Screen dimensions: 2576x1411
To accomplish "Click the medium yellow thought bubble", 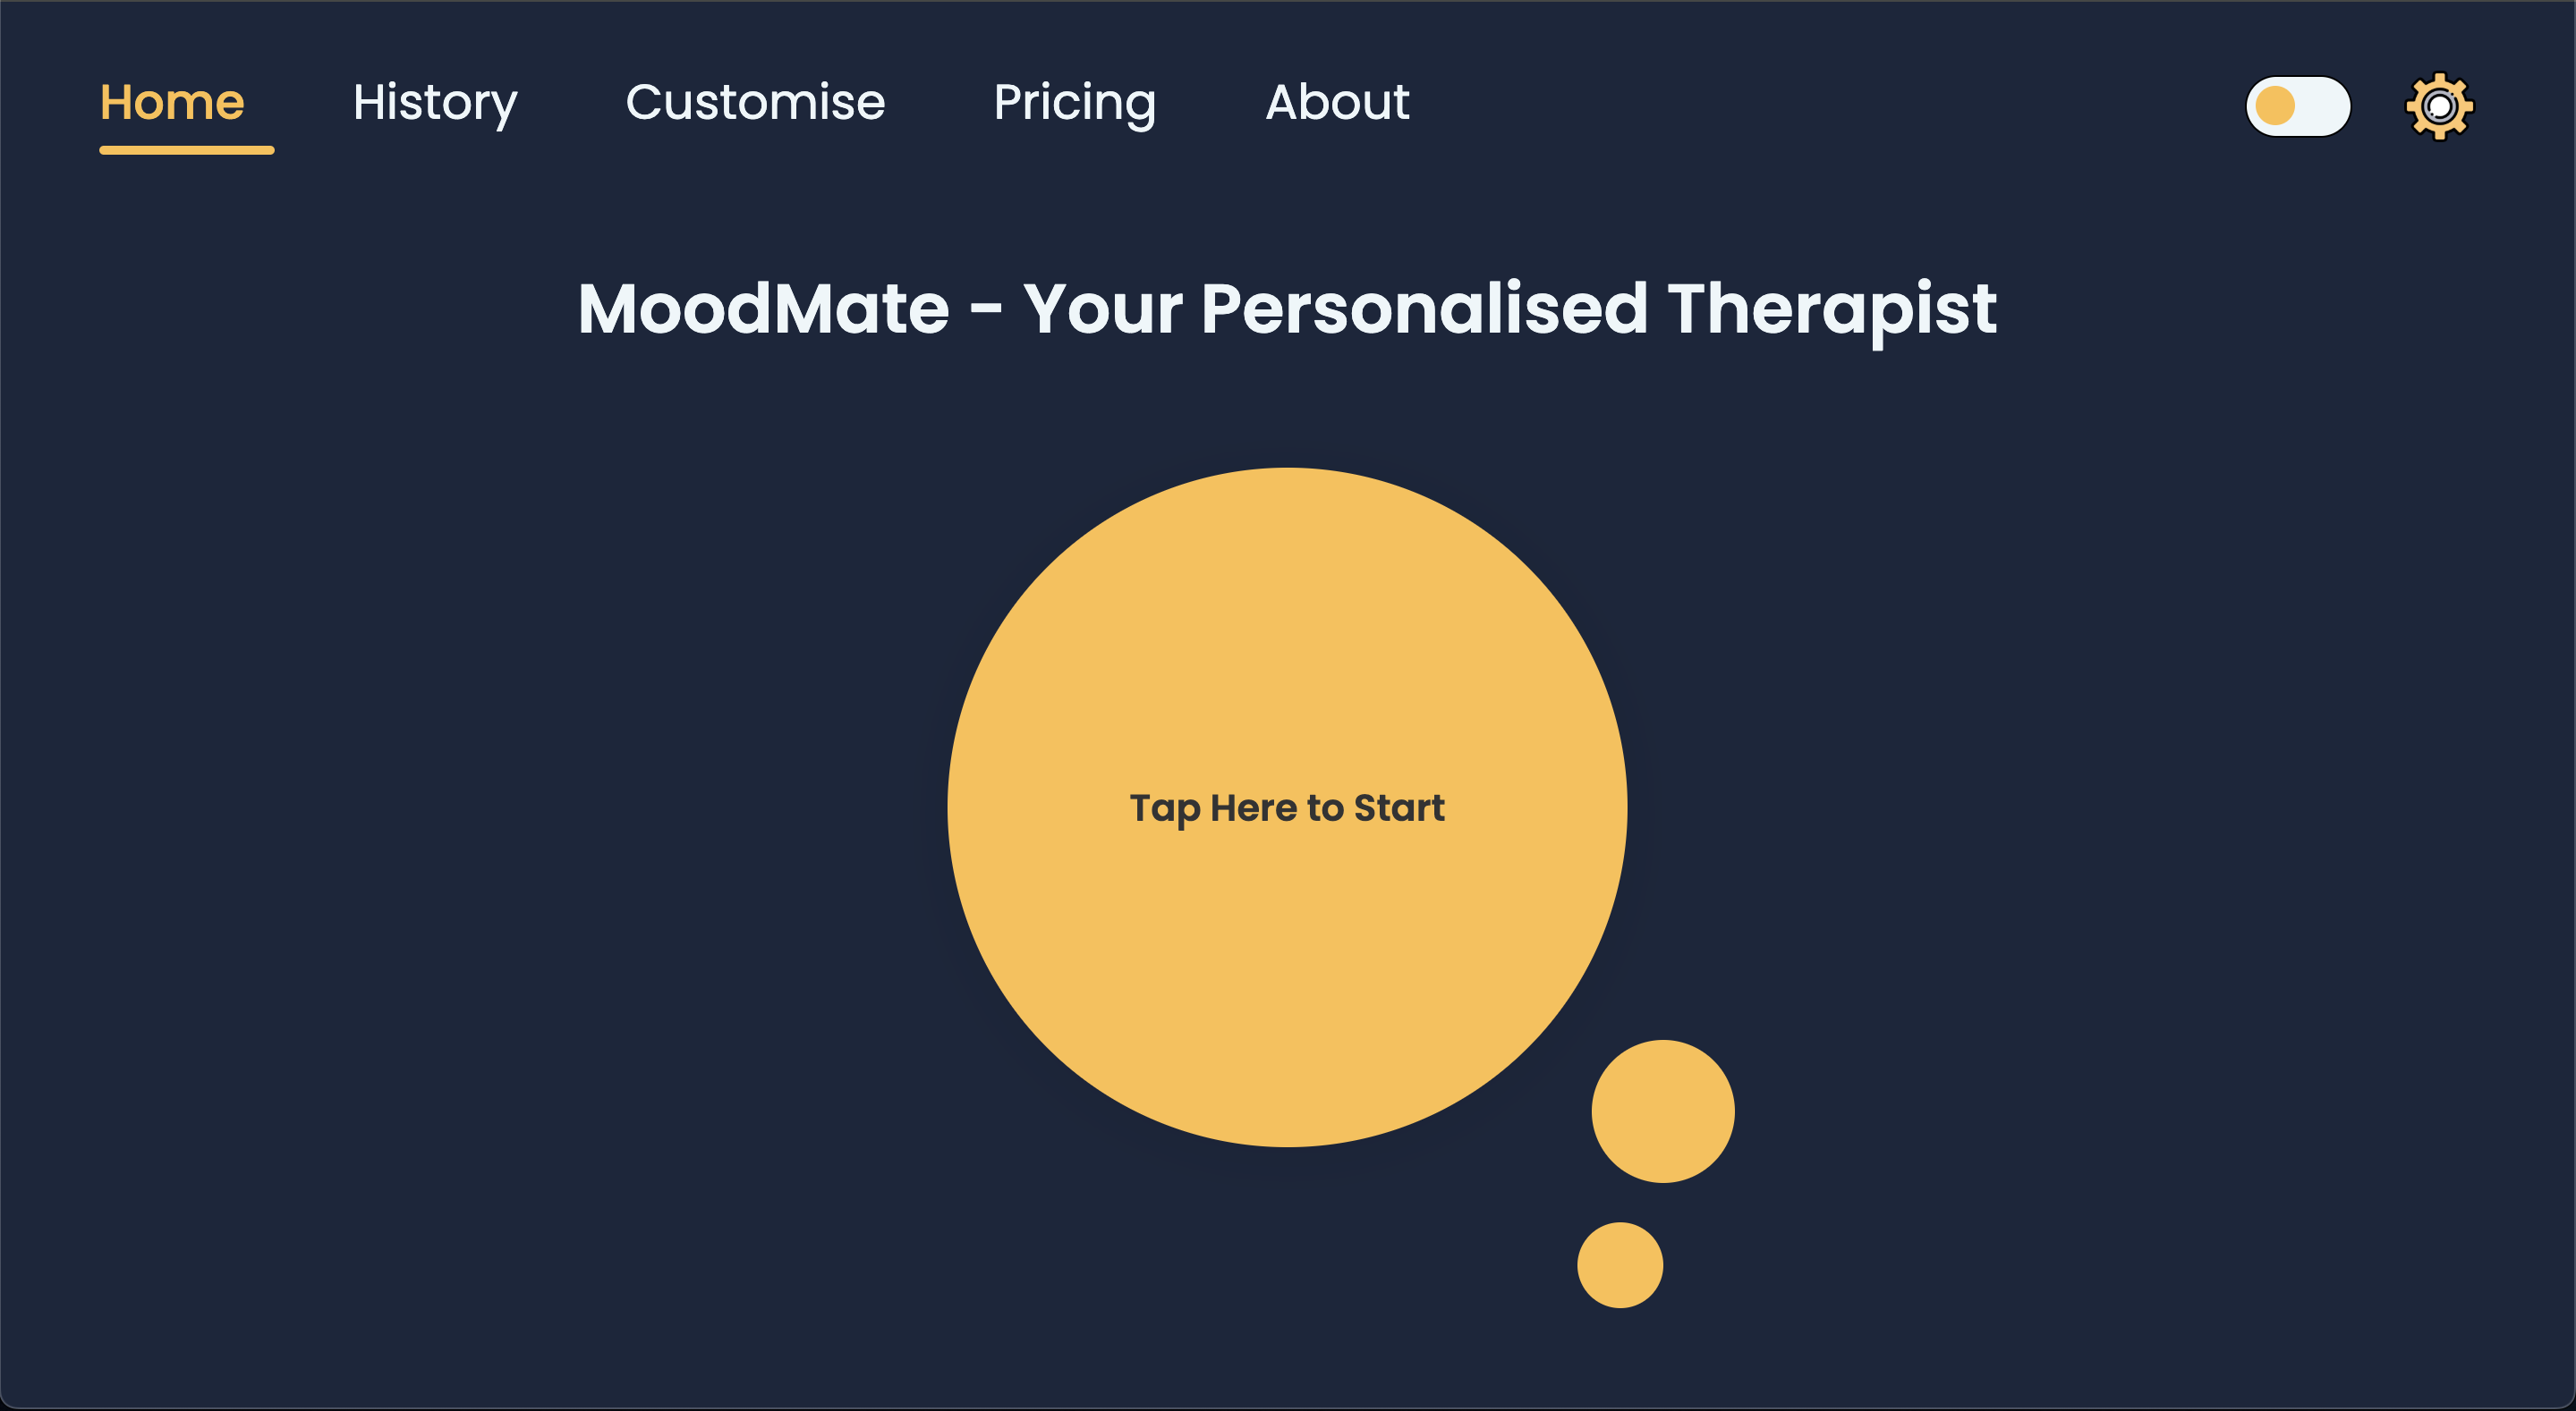I will point(1662,1111).
